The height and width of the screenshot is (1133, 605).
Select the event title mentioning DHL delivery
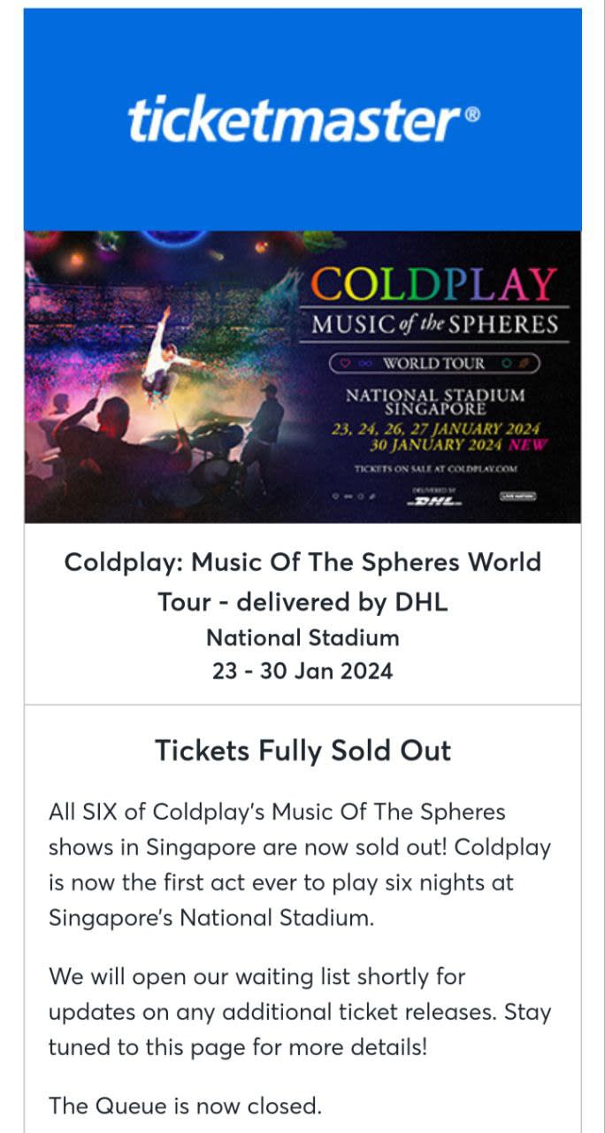coord(302,582)
